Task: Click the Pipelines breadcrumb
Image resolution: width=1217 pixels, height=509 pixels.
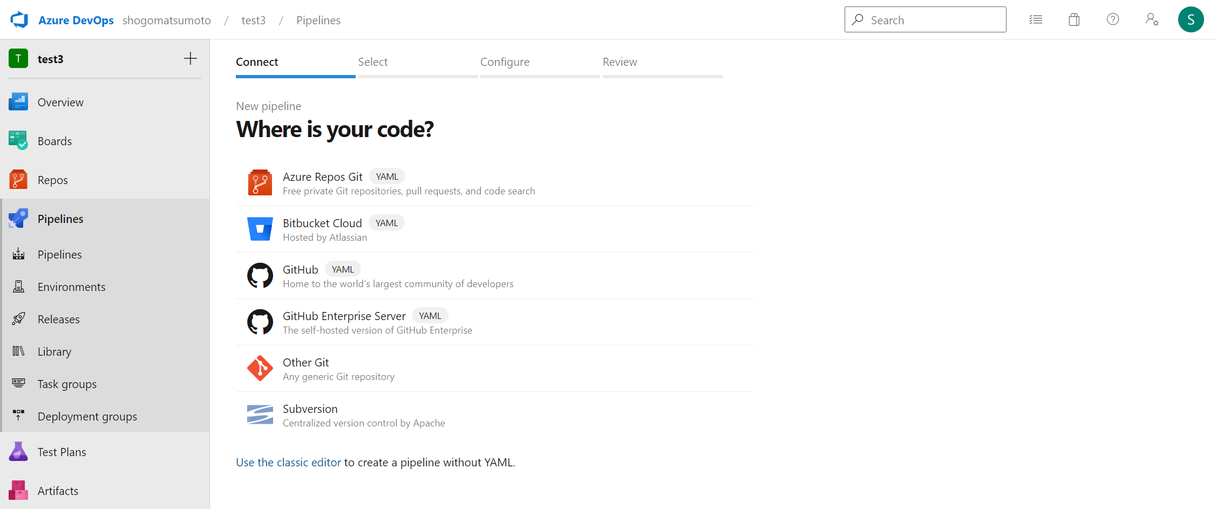Action: [318, 20]
